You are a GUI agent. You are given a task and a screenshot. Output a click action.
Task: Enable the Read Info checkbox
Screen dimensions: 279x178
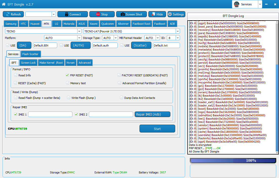tap(15, 75)
